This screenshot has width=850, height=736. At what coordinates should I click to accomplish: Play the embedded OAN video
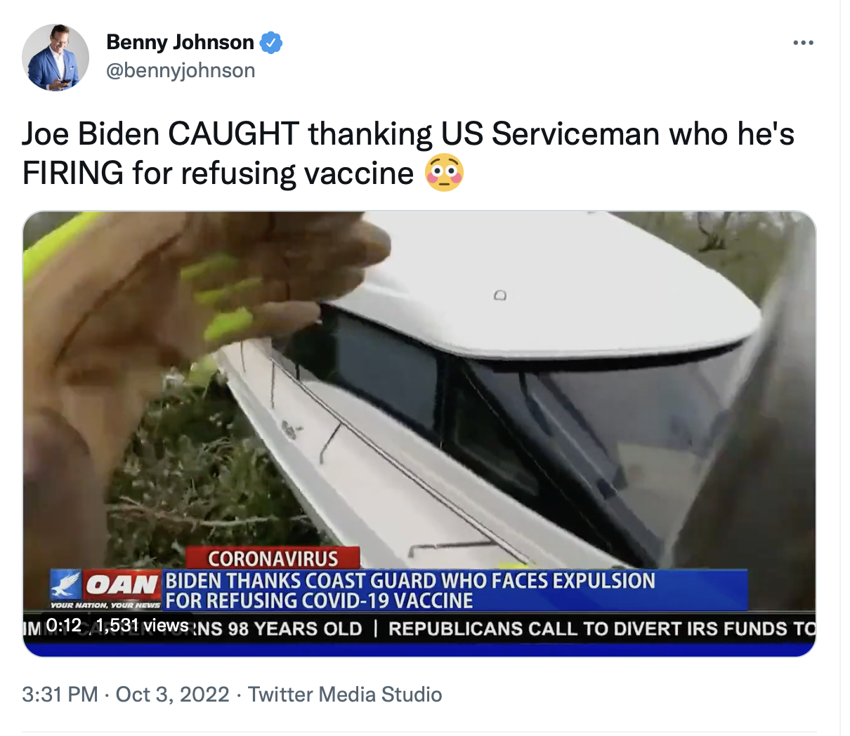419,433
